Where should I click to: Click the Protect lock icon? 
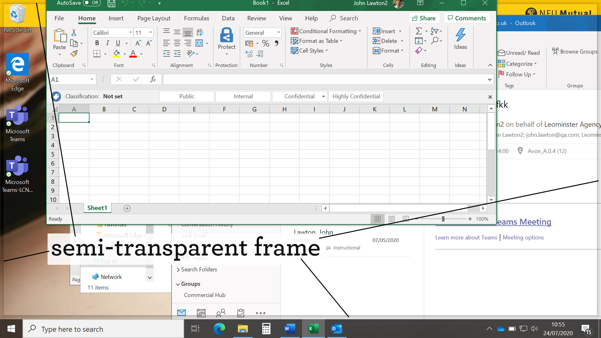coord(226,35)
